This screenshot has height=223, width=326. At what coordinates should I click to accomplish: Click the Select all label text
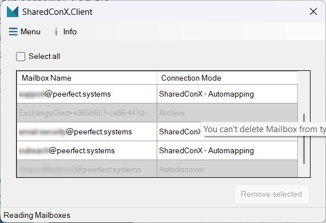click(44, 56)
